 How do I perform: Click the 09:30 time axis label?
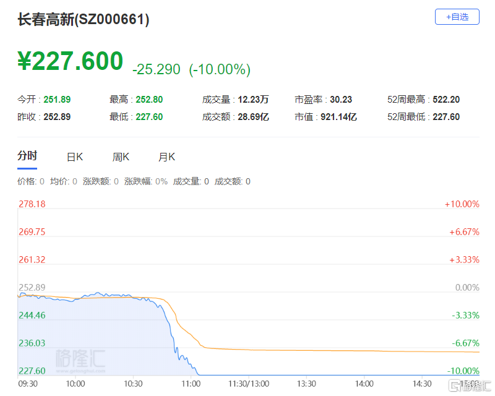tap(28, 384)
